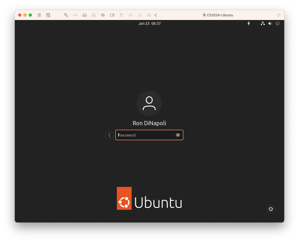299x242 pixels.
Task: Pause the virtual machine
Action: (x=39, y=15)
